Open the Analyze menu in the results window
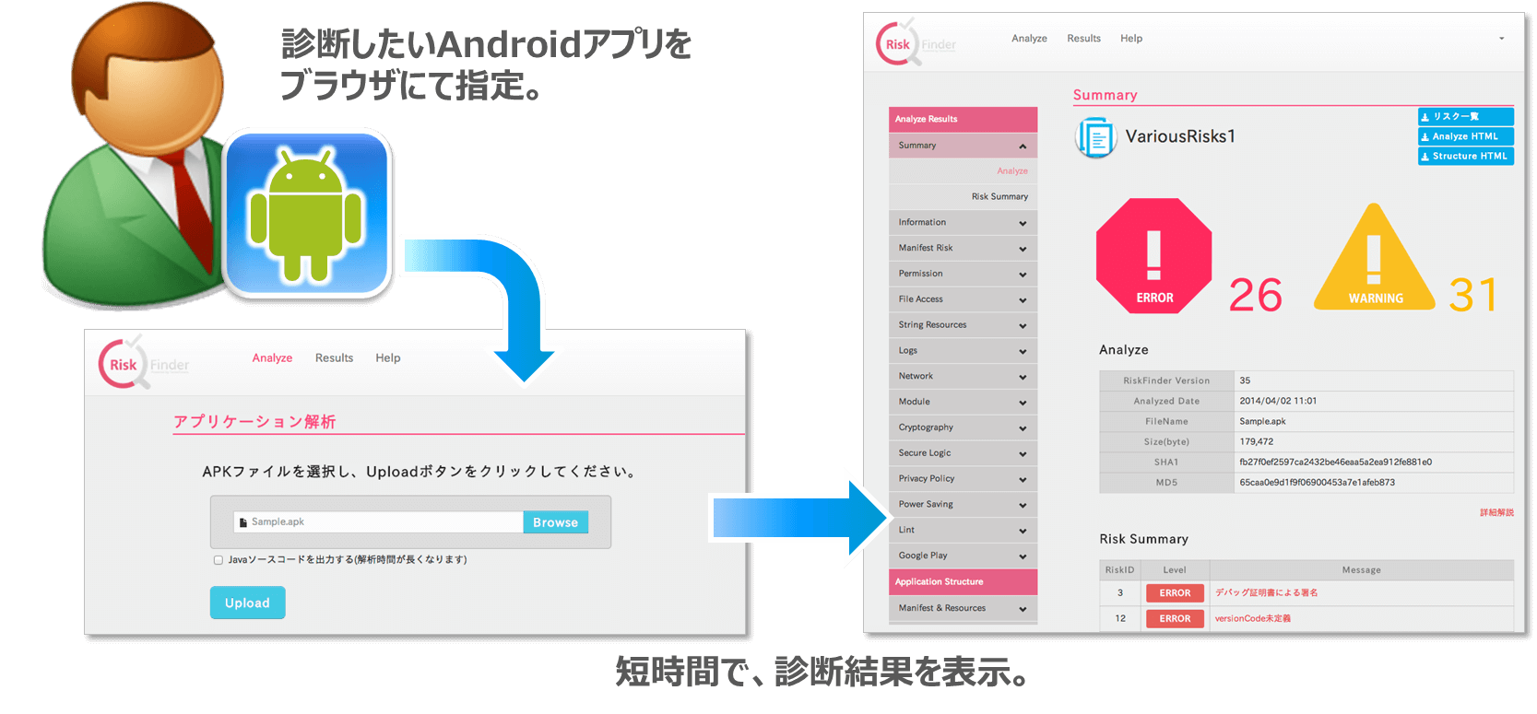The width and height of the screenshot is (1537, 714). point(1029,39)
